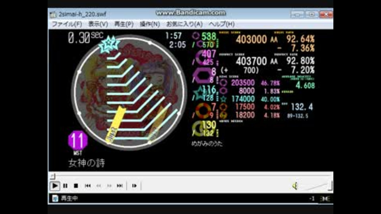Close the 2simai-h_220.swf window

pyautogui.click(x=325, y=15)
